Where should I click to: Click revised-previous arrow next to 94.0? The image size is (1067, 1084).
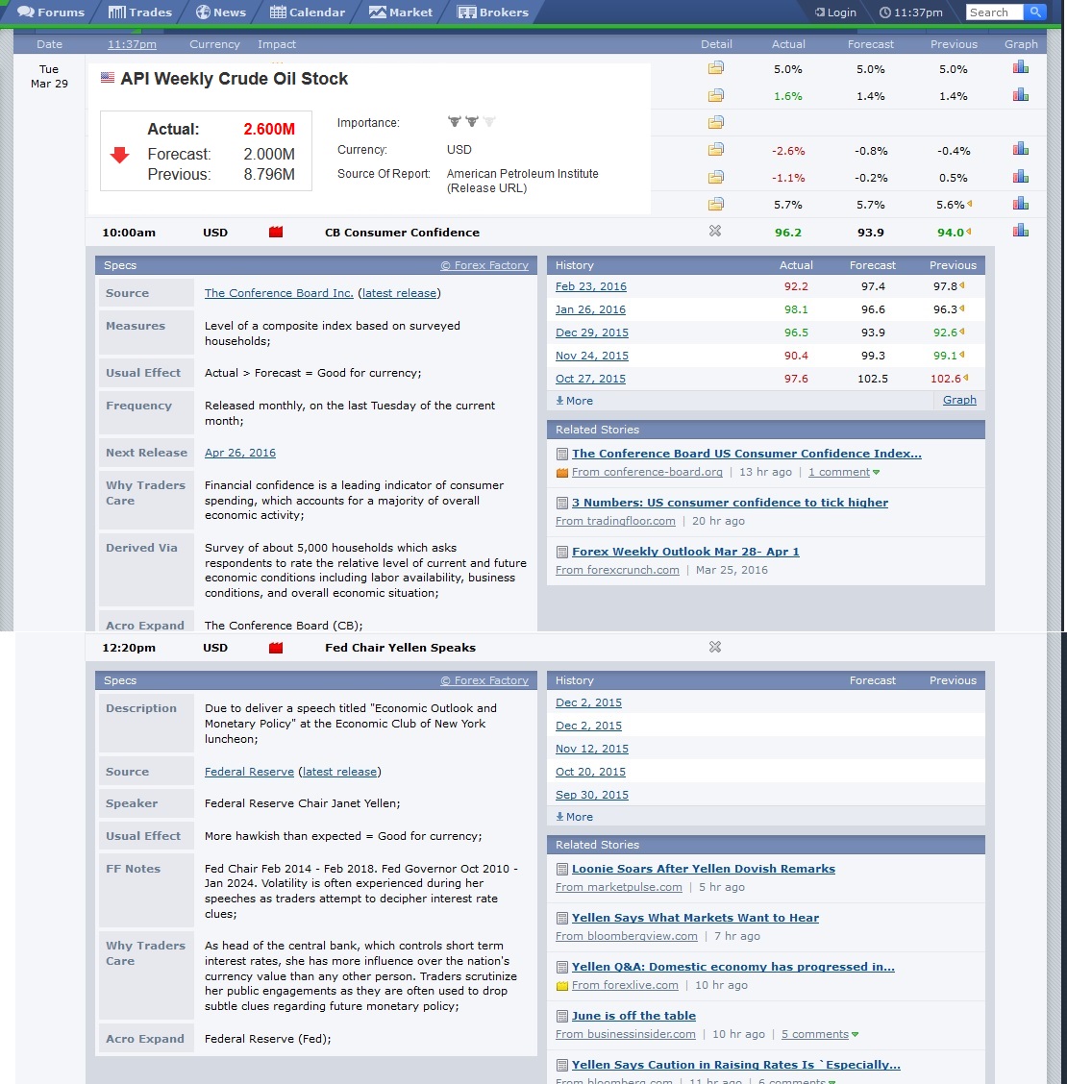(968, 232)
